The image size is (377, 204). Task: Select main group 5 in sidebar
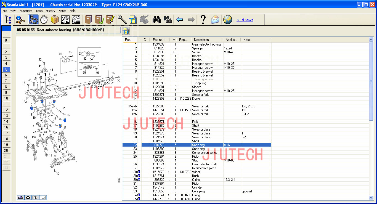(6, 70)
